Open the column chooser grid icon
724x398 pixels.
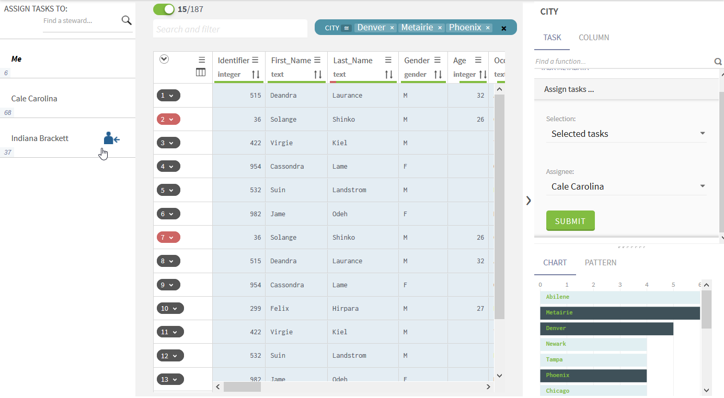click(x=201, y=73)
